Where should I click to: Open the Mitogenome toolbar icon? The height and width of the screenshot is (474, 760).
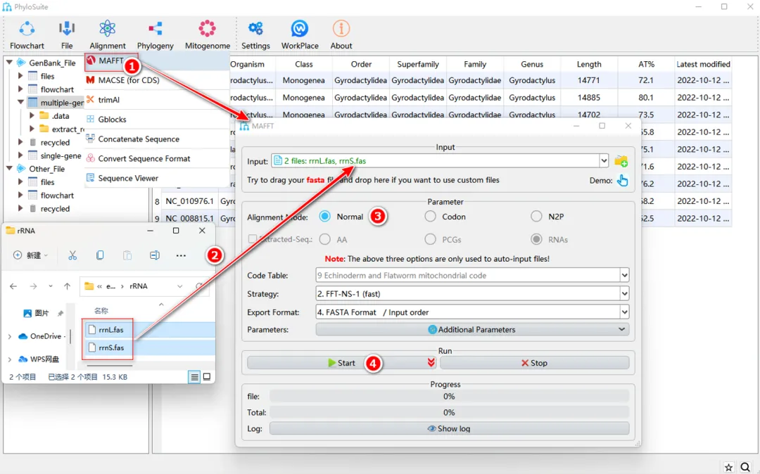(208, 35)
